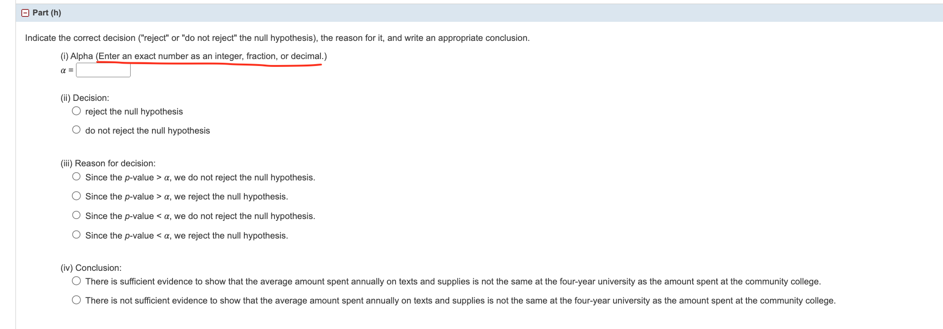Click the "(iii) Reason for decision:" label
The height and width of the screenshot is (329, 943).
(108, 163)
